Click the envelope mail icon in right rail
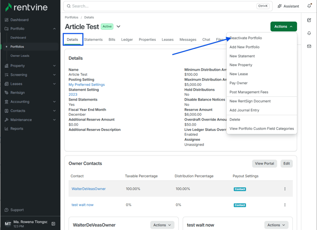317x230 pixels. 309,46
